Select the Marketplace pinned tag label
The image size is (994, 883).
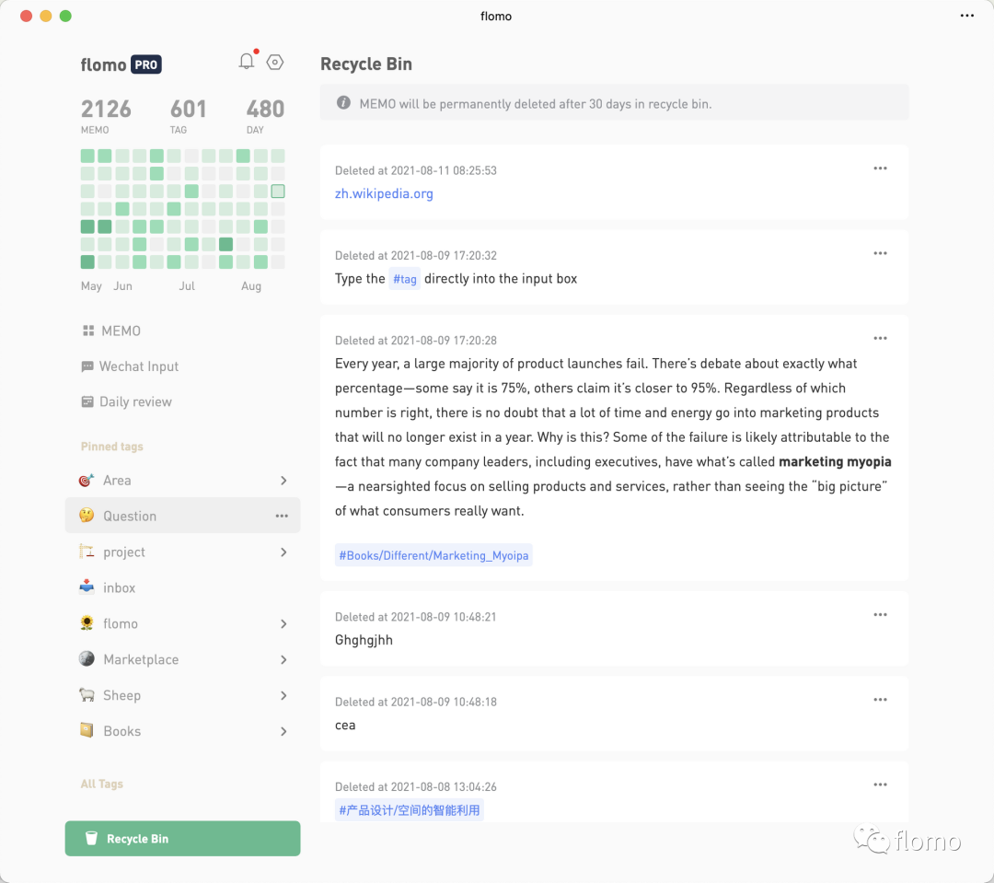click(141, 659)
